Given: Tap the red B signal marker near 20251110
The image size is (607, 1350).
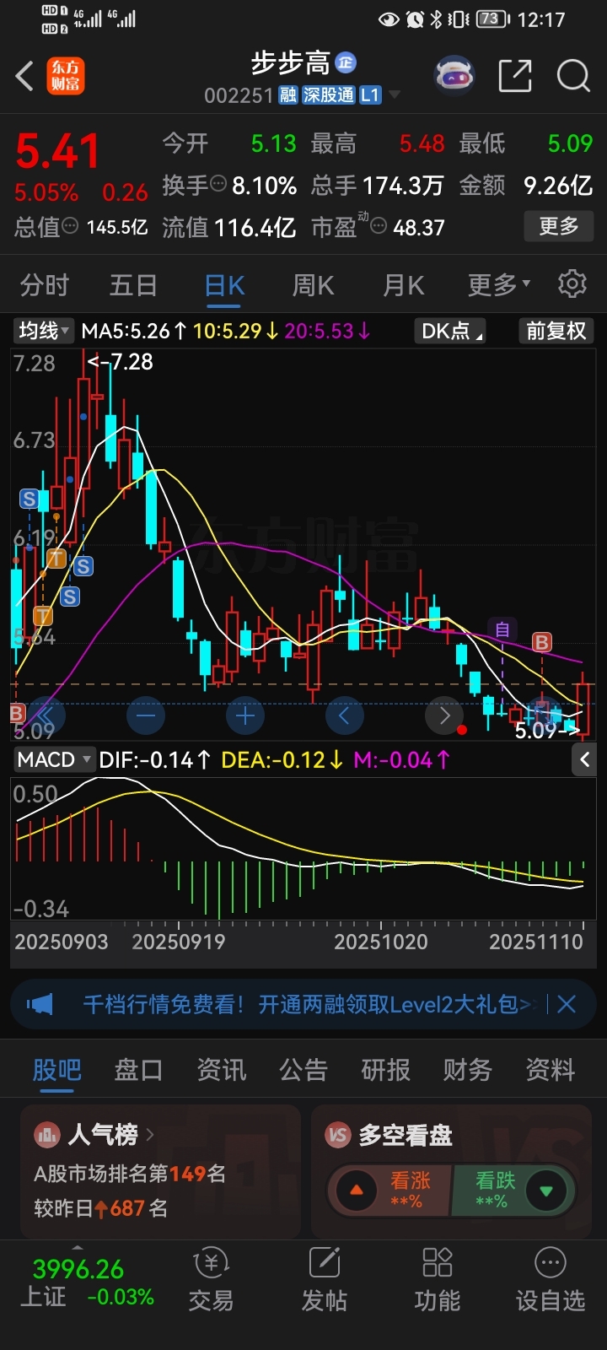Looking at the screenshot, I should (542, 643).
